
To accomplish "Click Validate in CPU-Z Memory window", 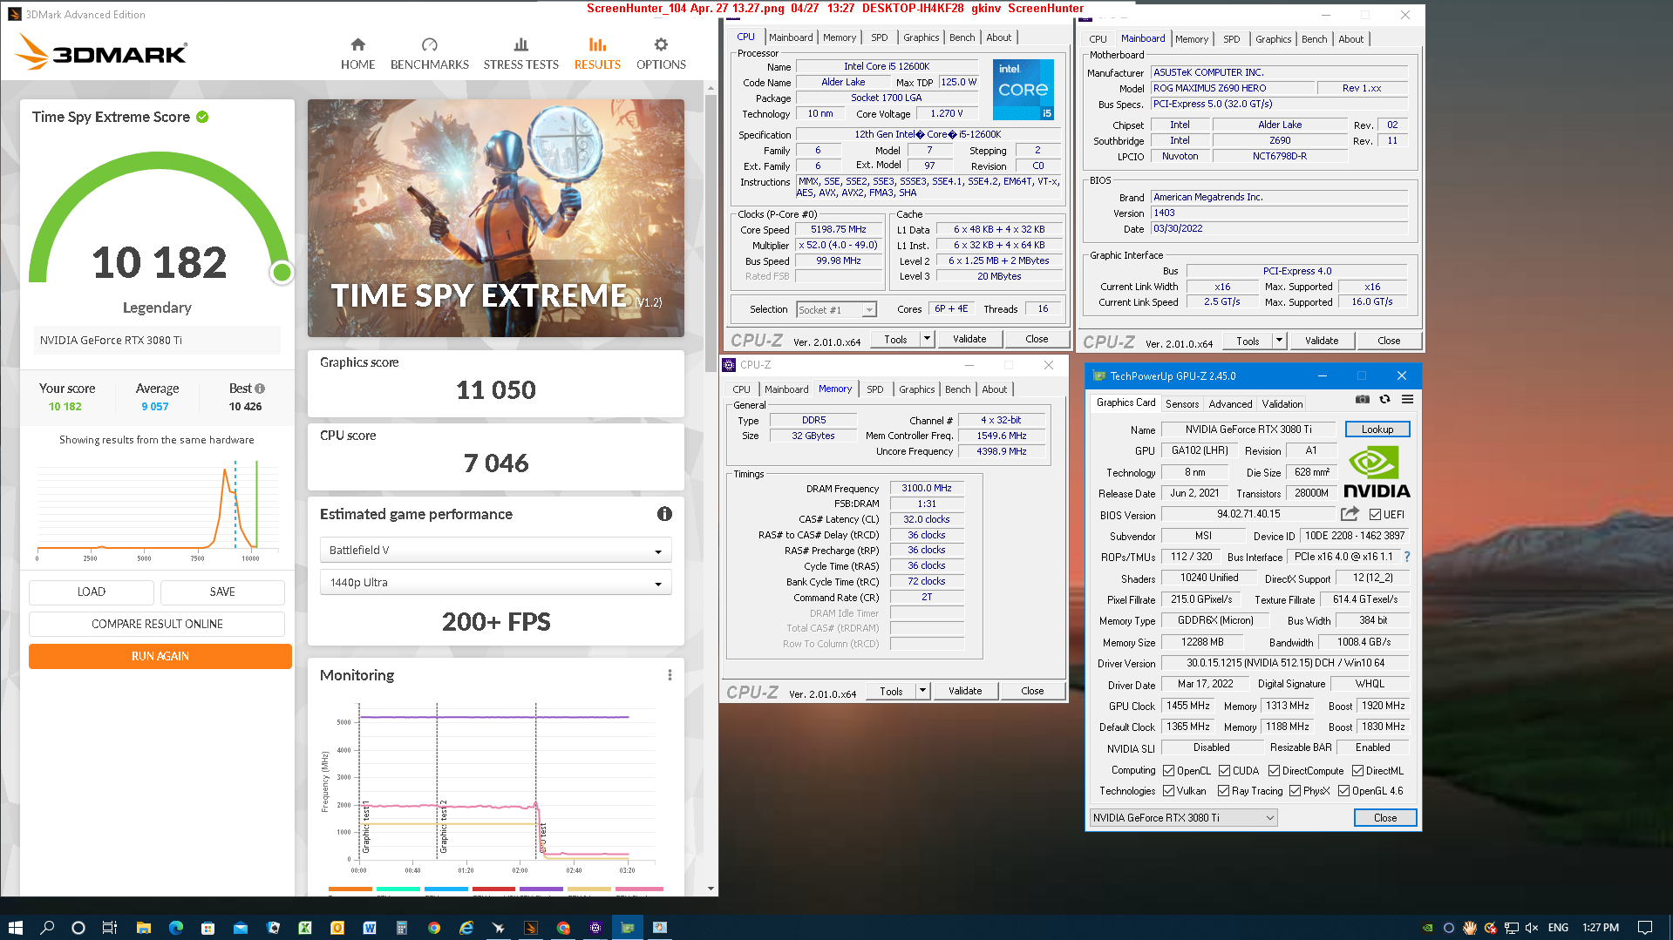I will [965, 692].
